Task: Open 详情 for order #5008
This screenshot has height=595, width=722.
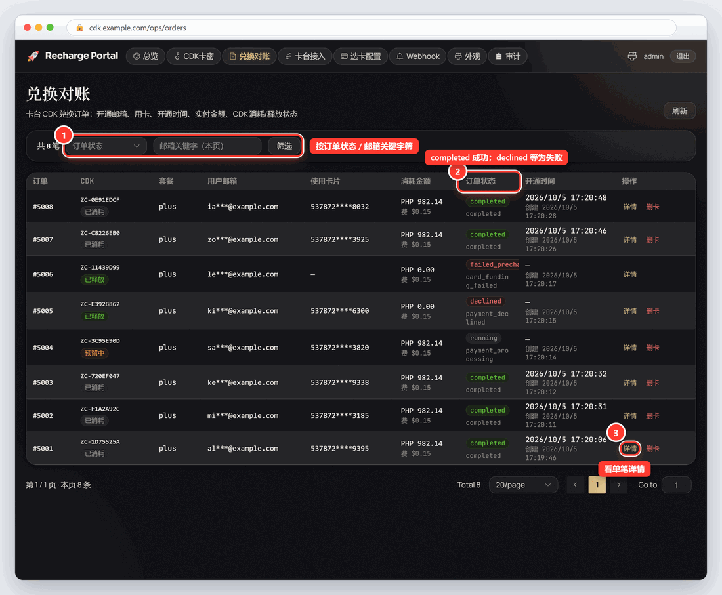Action: click(x=630, y=207)
